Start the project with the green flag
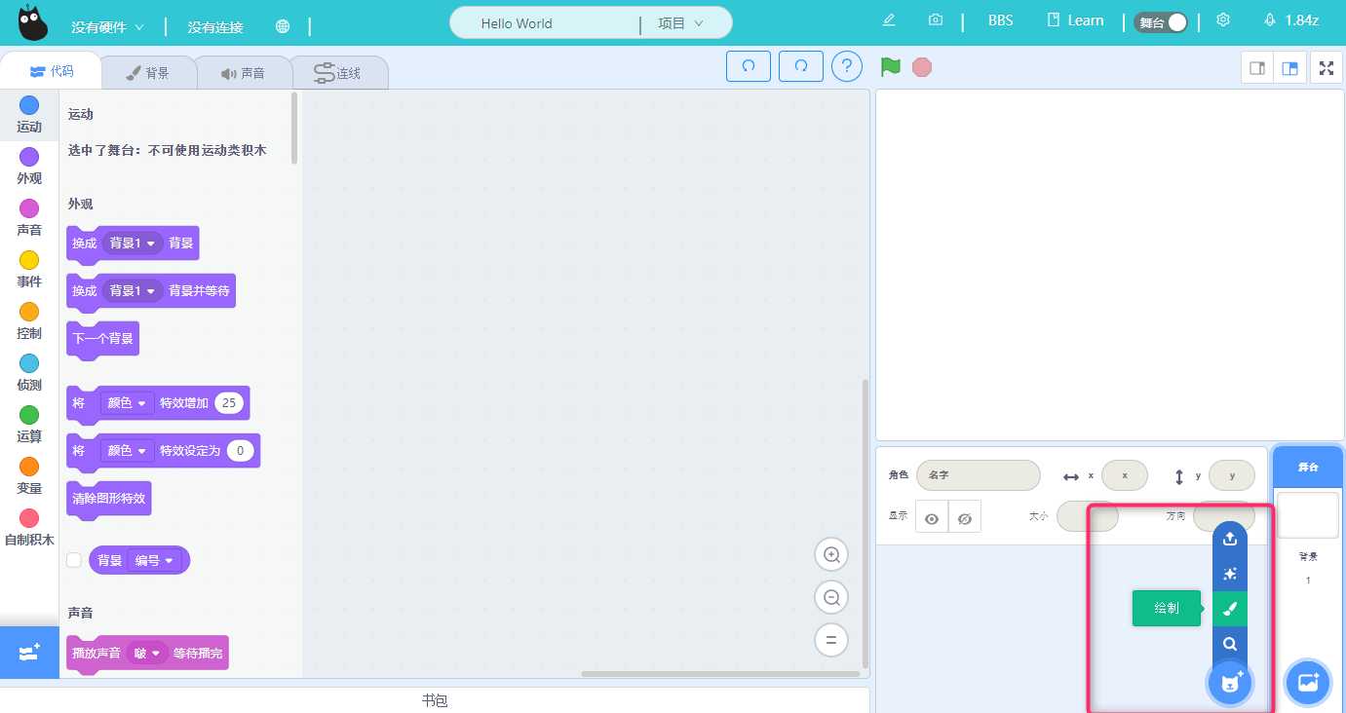1346x713 pixels. (x=890, y=67)
